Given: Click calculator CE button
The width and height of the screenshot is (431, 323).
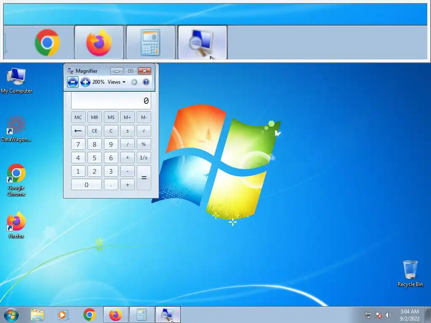Looking at the screenshot, I should point(95,131).
